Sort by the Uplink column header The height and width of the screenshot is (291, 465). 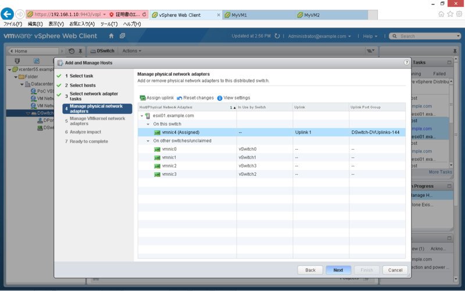(321, 107)
